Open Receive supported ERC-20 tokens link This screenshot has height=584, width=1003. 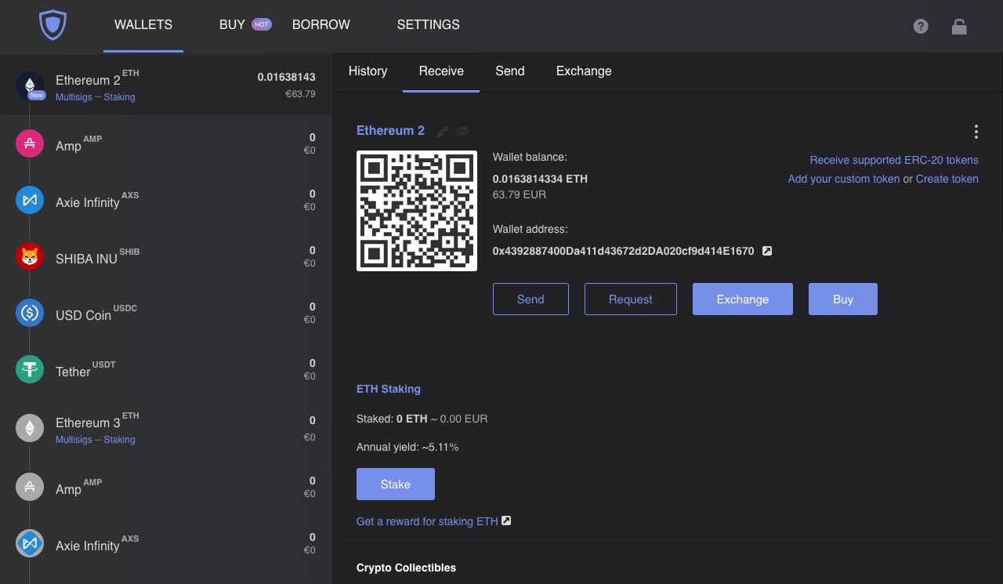pyautogui.click(x=894, y=160)
